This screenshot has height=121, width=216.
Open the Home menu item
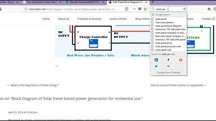point(46,19)
